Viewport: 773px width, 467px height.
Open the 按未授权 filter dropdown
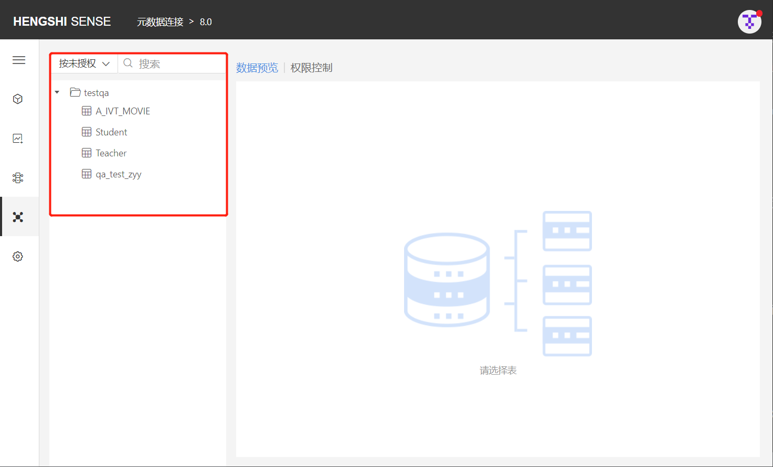click(x=84, y=63)
